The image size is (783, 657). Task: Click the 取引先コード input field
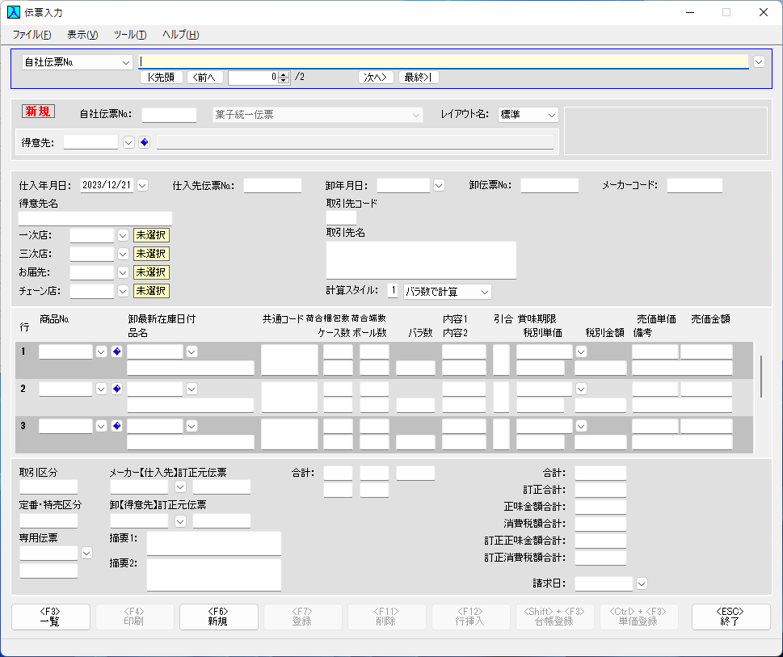click(341, 217)
